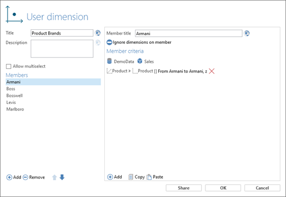This screenshot has width=286, height=197.
Task: Click the globe icon beside Title field
Action: coord(98,33)
